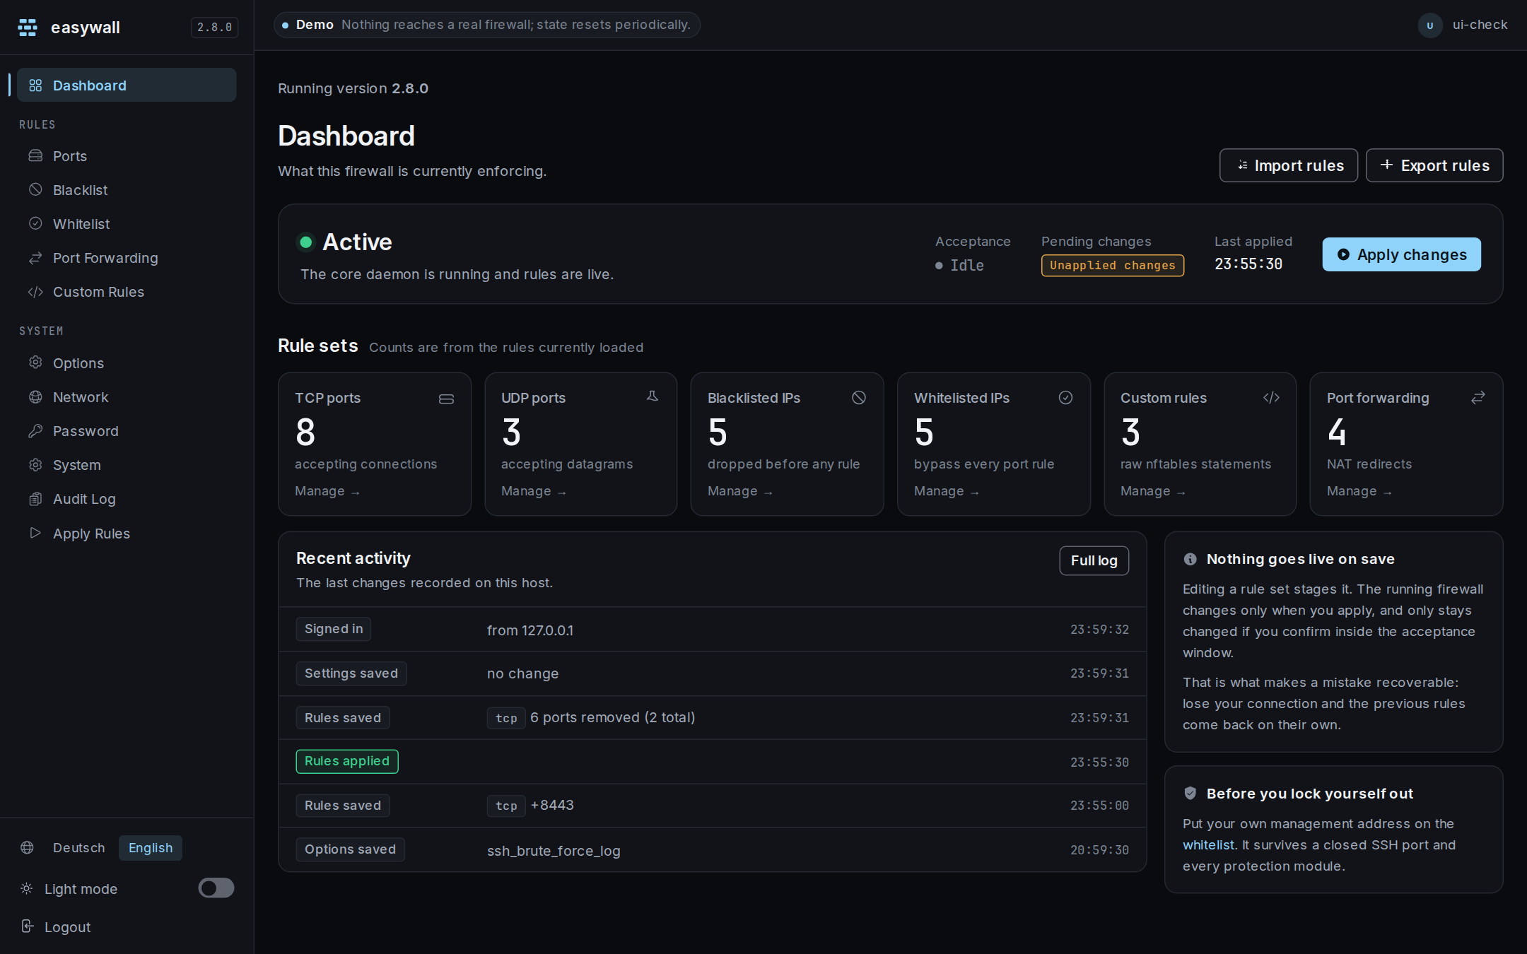The height and width of the screenshot is (954, 1527).
Task: Click the Rules applied activity tag
Action: [x=347, y=761]
